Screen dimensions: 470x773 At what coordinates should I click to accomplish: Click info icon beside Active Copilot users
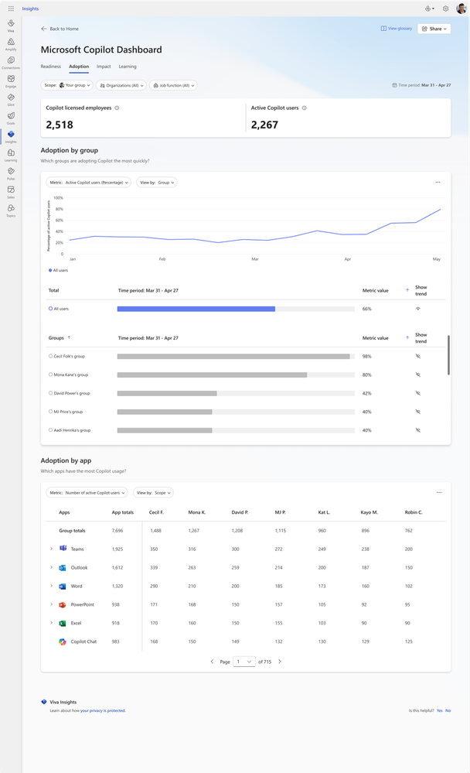coord(304,108)
